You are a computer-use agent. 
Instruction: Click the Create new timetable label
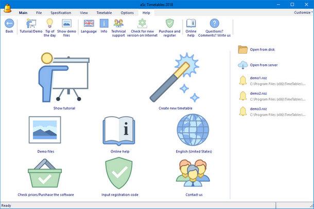coord(176,108)
